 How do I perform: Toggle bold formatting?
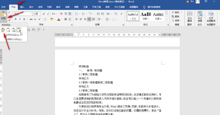click(x=16, y=19)
